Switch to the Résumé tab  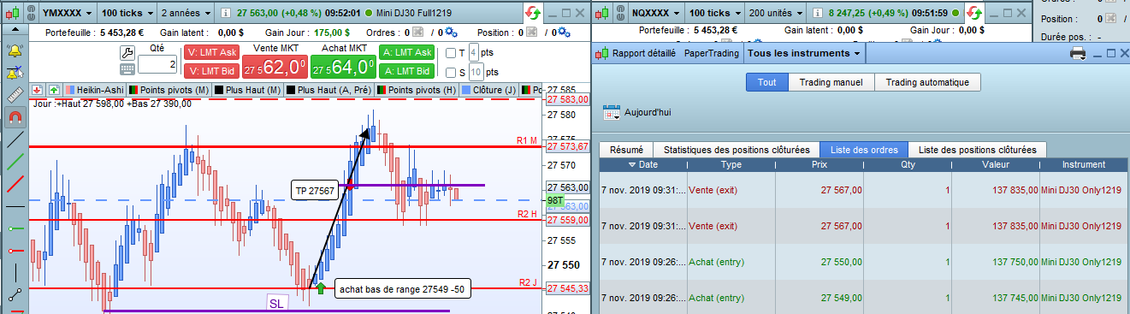point(625,150)
